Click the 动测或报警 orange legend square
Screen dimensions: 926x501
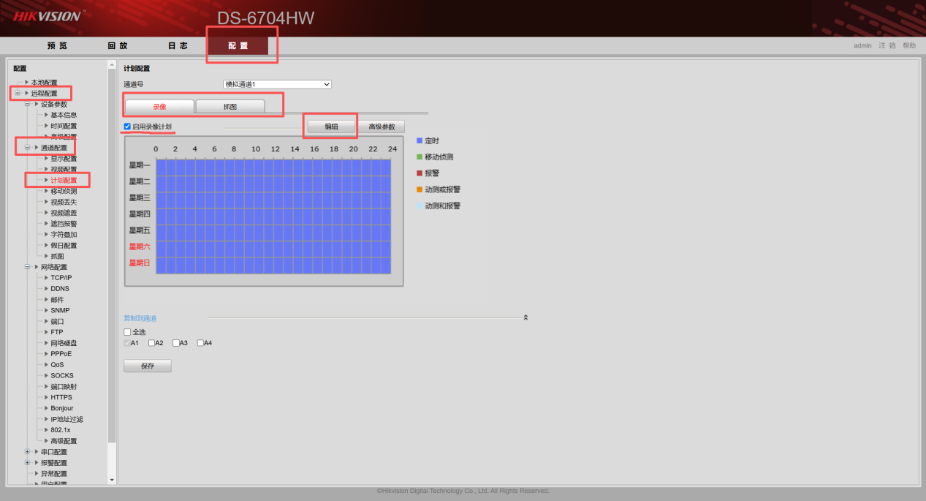(420, 189)
